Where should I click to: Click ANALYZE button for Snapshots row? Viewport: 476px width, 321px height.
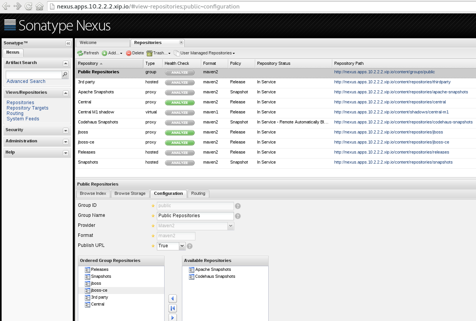pos(180,163)
